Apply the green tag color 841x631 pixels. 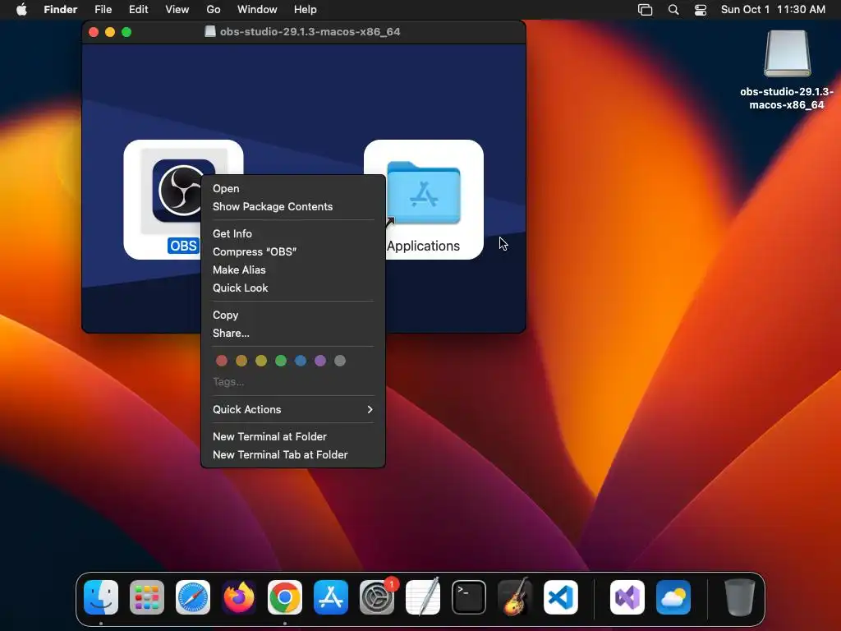point(281,361)
